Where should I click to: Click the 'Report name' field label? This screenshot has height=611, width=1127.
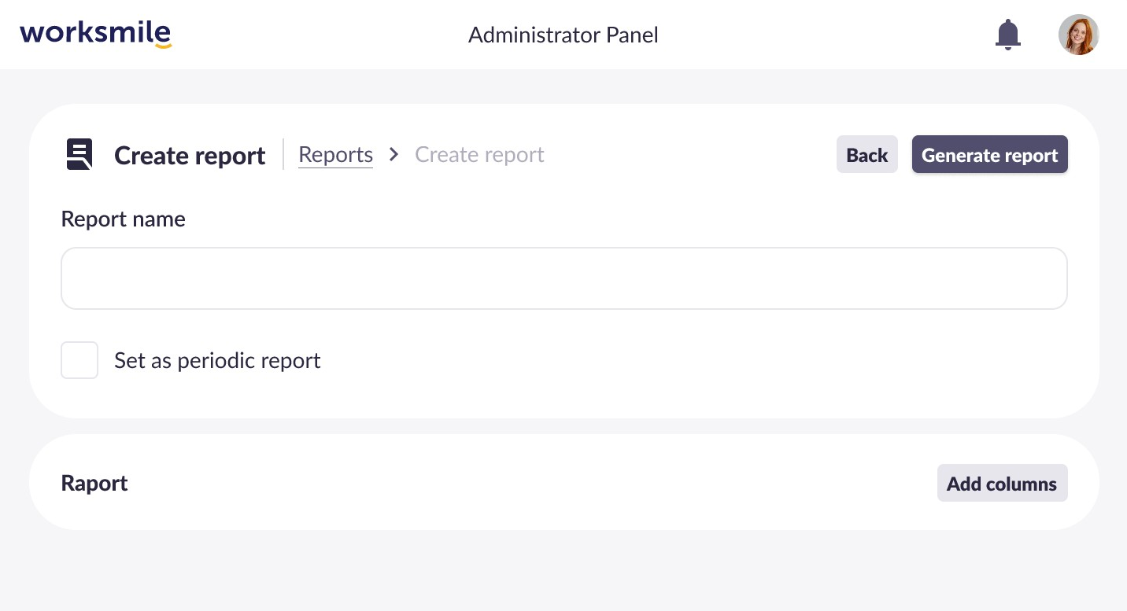(x=124, y=219)
